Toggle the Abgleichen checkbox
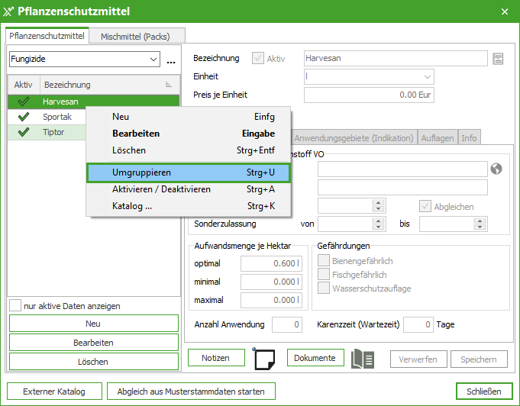 click(x=425, y=206)
